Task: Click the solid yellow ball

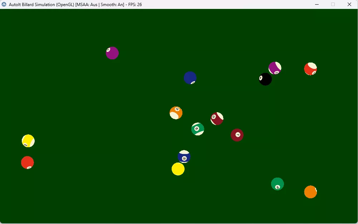Action: (x=178, y=169)
